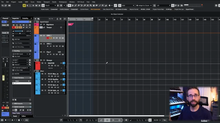Click the Time Warp tool icon

click(x=97, y=5)
